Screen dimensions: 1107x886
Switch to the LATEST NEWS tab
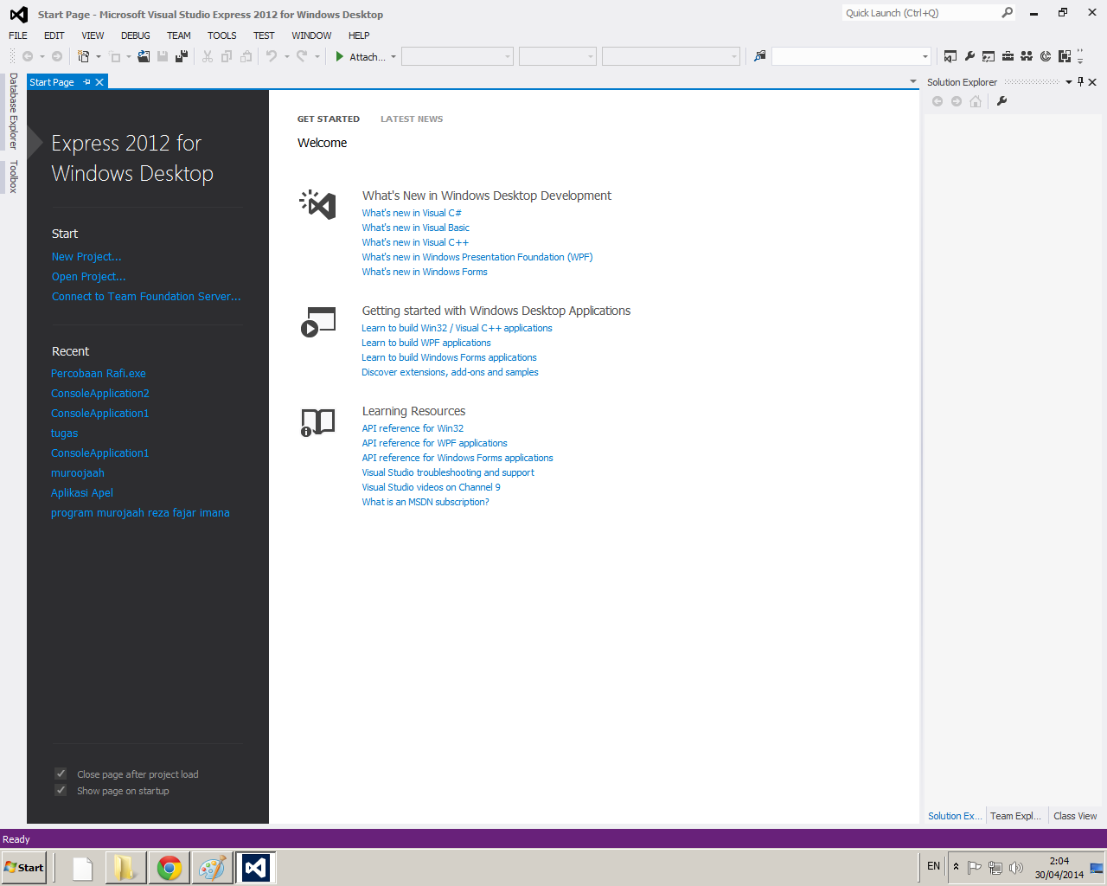click(412, 119)
